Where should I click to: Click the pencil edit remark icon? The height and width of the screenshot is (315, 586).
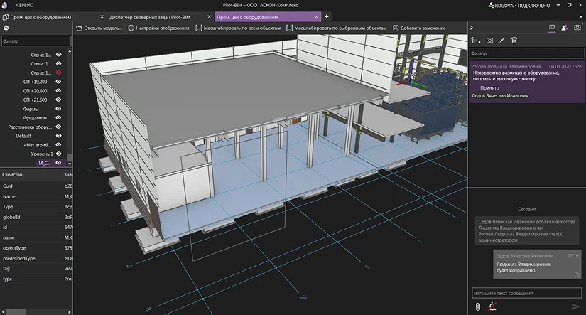pyautogui.click(x=501, y=41)
